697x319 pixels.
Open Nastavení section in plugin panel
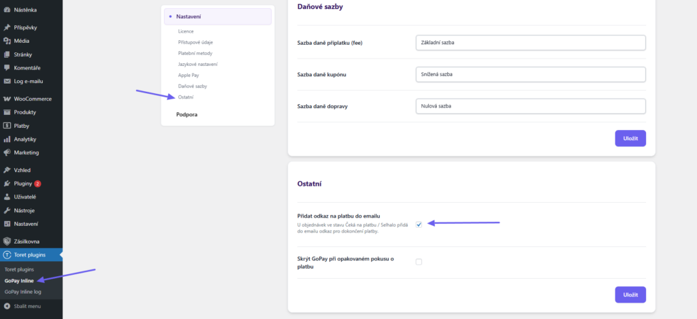[218, 16]
